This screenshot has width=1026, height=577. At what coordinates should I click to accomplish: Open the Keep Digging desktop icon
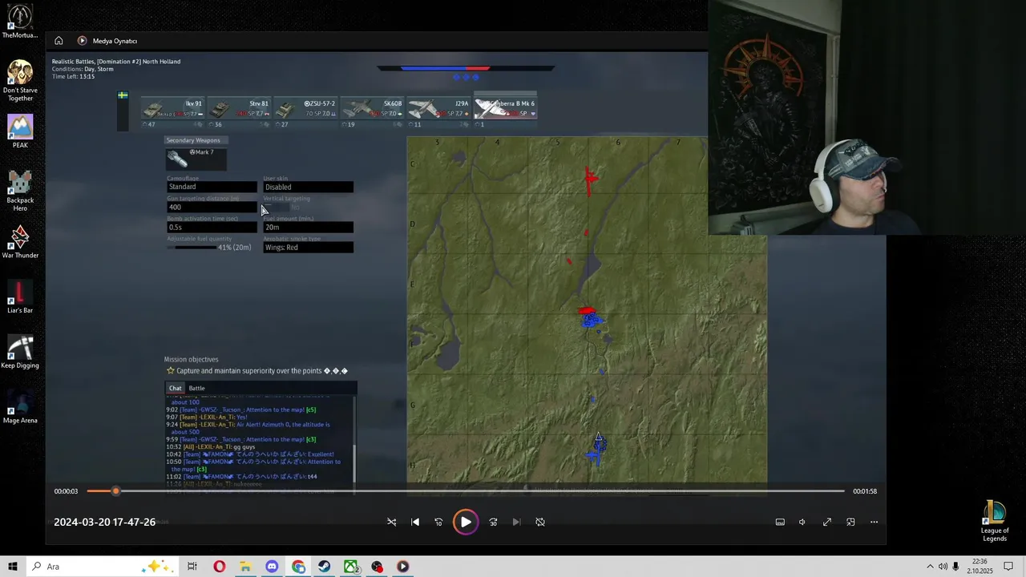[x=20, y=351]
